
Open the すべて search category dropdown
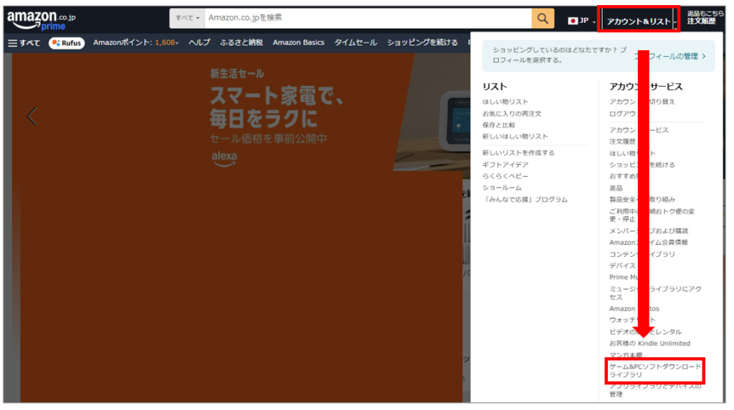click(187, 18)
